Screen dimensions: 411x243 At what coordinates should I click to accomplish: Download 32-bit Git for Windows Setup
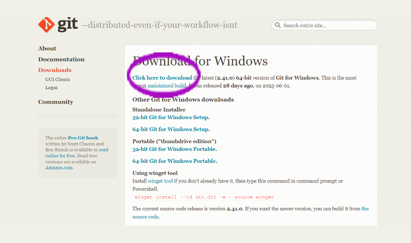pos(171,117)
